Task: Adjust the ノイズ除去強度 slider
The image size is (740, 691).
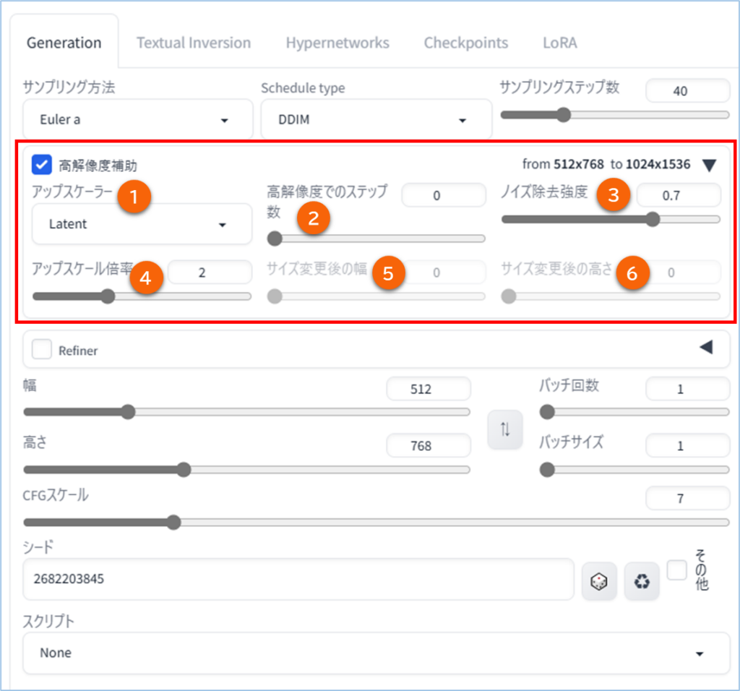Action: [x=611, y=219]
